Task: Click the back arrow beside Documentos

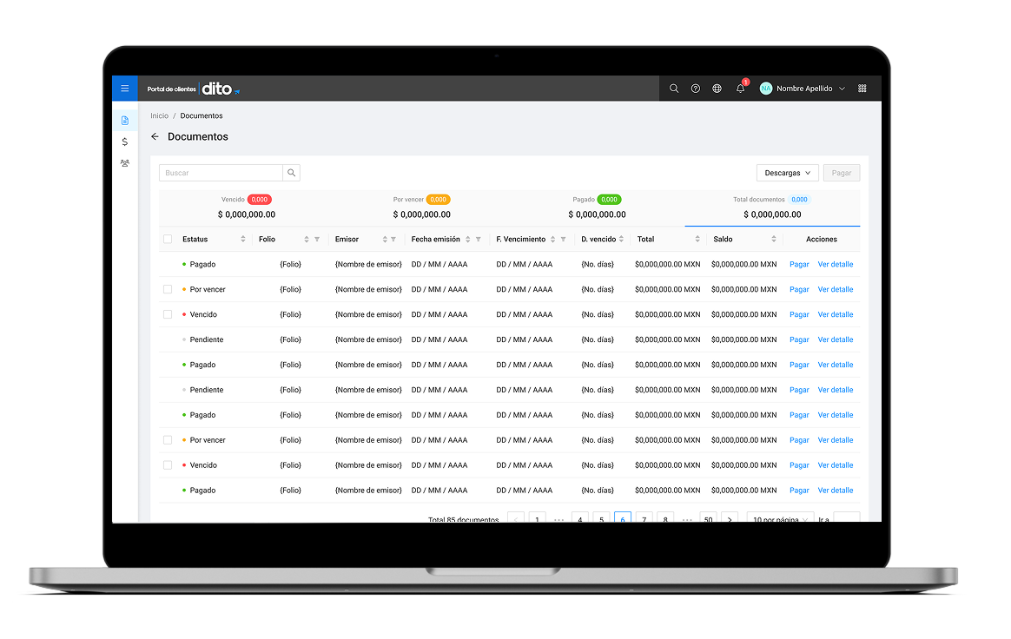Action: point(155,137)
